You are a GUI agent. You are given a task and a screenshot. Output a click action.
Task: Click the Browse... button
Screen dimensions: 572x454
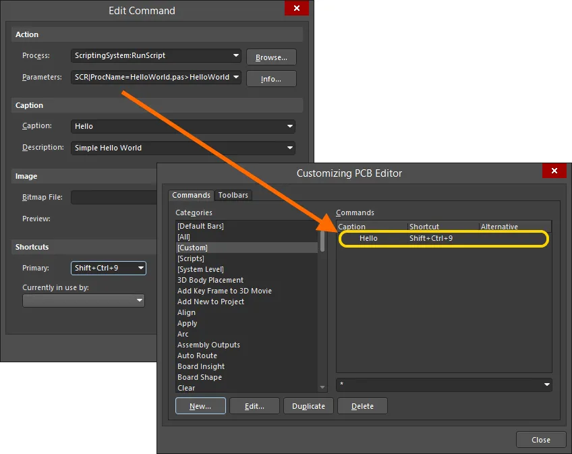tap(271, 57)
